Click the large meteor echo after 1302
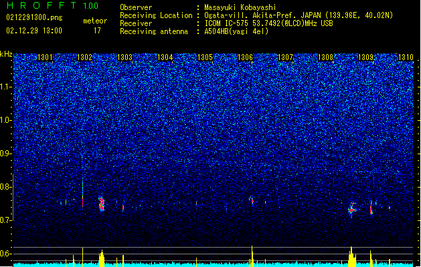This screenshot has width=421, height=267. pyautogui.click(x=102, y=204)
